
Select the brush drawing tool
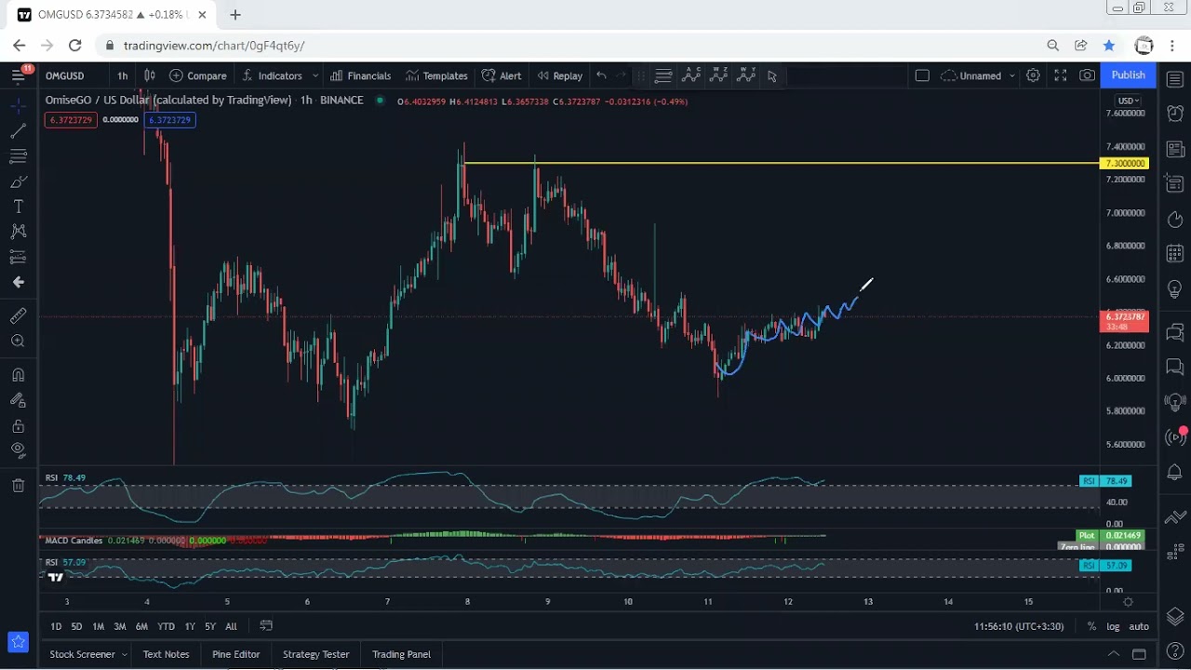[x=18, y=181]
